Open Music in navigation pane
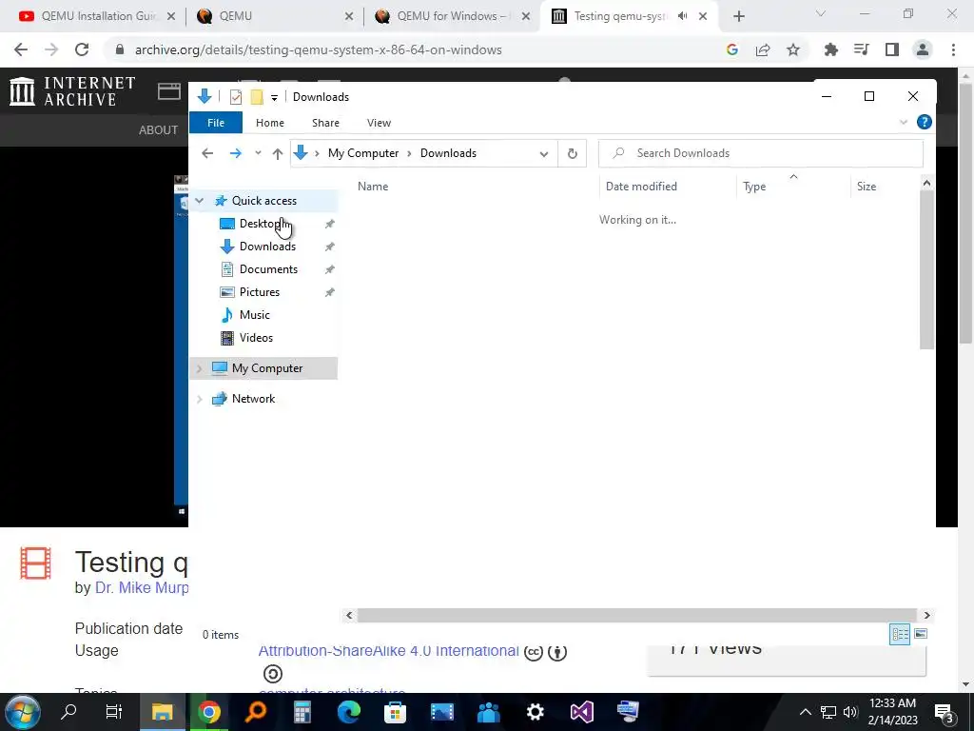The width and height of the screenshot is (974, 731). [x=255, y=315]
